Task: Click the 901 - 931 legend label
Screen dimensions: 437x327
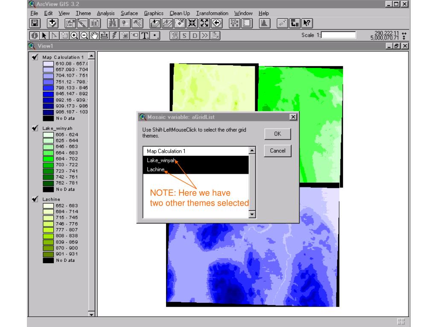Action: coord(67,254)
